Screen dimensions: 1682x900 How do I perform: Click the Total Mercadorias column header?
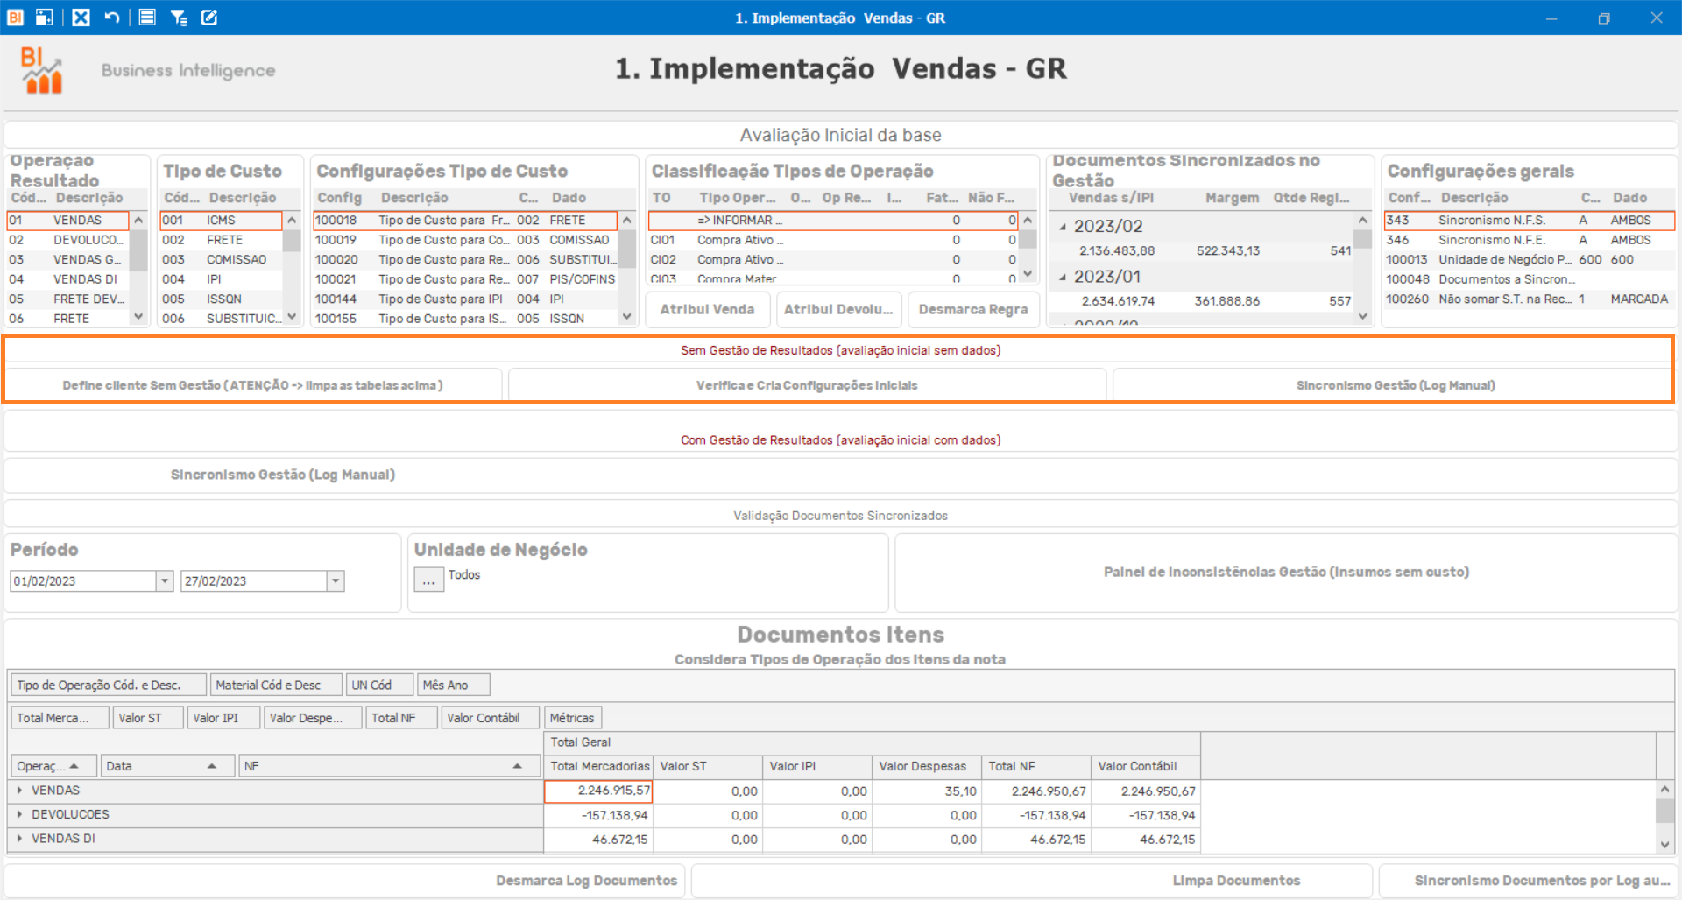pyautogui.click(x=599, y=766)
